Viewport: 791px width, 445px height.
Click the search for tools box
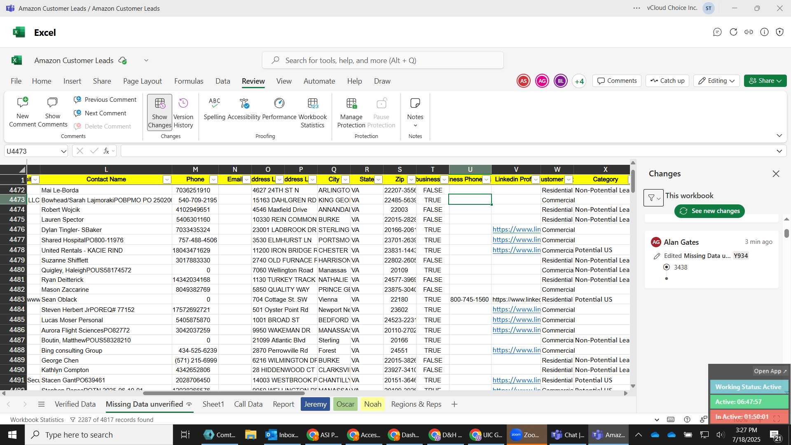coord(383,61)
